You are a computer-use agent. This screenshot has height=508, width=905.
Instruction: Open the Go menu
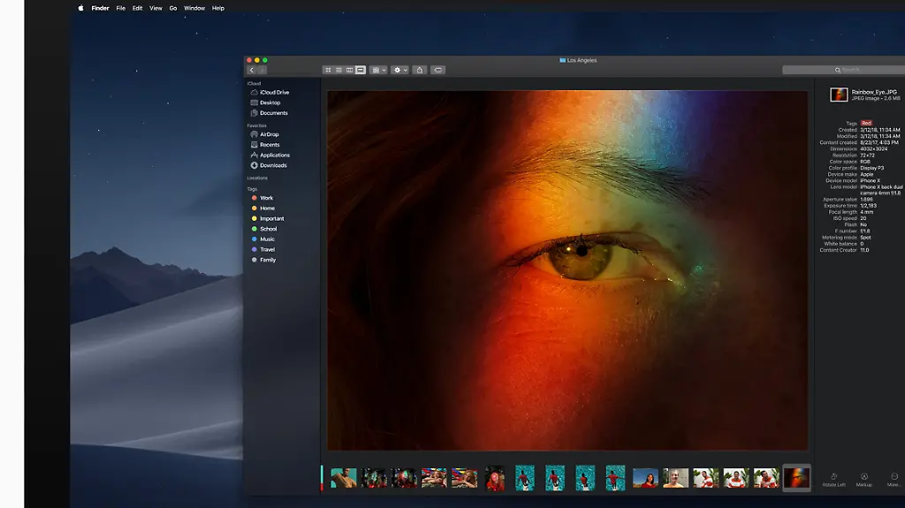[173, 8]
